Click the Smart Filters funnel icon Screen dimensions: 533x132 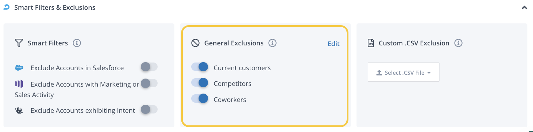[19, 43]
